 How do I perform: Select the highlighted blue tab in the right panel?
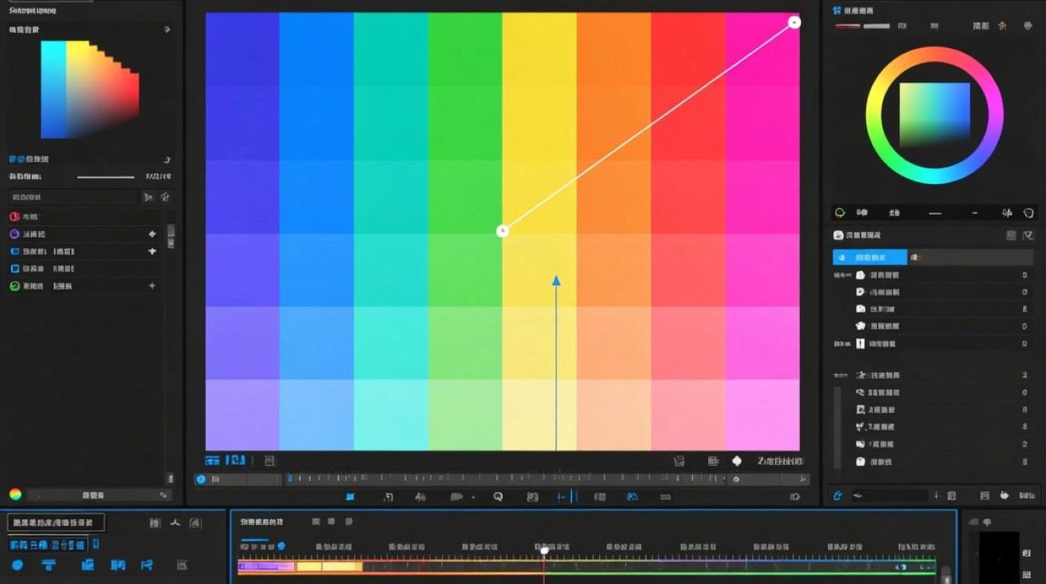pos(870,257)
